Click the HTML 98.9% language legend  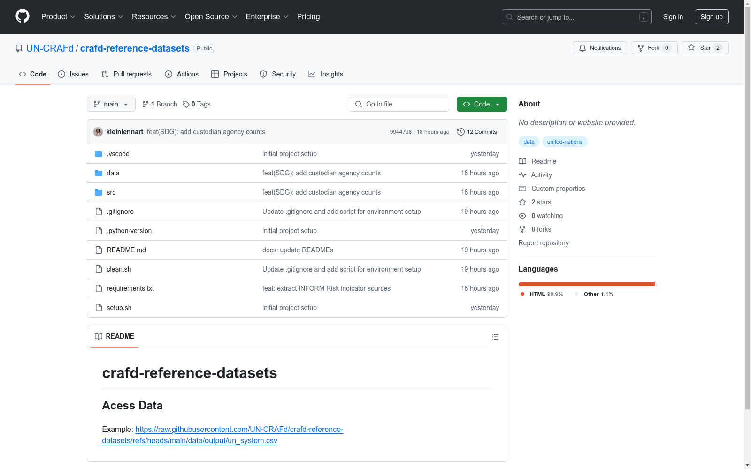coord(542,294)
